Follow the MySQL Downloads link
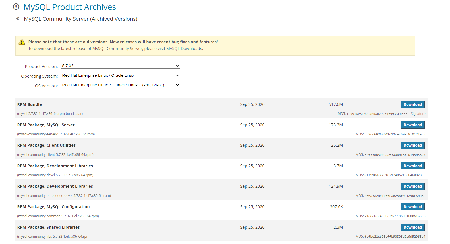The width and height of the screenshot is (450, 244). pyautogui.click(x=184, y=49)
